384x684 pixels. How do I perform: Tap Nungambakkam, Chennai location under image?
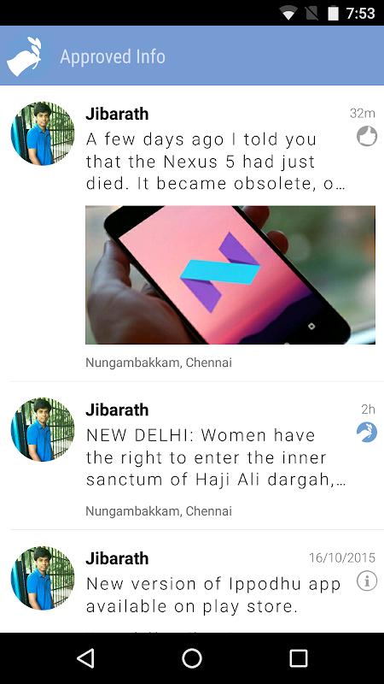click(159, 363)
